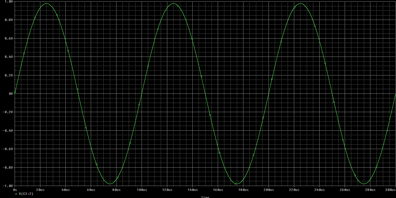Viewport: 396px width, 198px height.
Task: Click the 0s time axis label
Action: [x=15, y=190]
